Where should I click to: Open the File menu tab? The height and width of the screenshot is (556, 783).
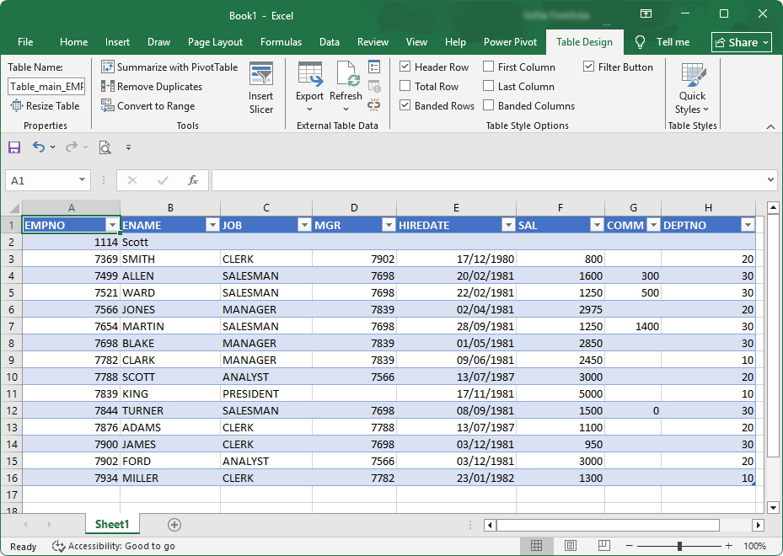click(x=25, y=42)
